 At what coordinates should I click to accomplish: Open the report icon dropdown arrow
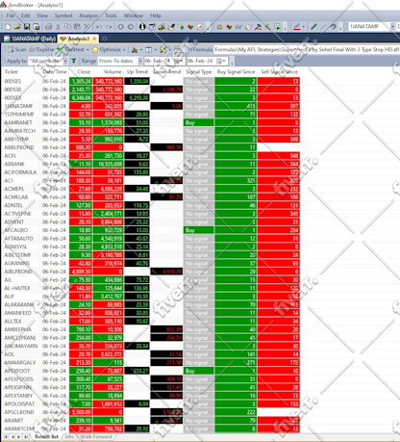141,50
